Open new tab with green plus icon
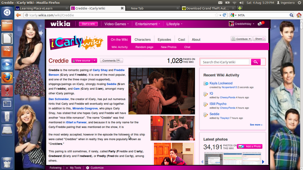The image size is (303, 170). [240, 8]
